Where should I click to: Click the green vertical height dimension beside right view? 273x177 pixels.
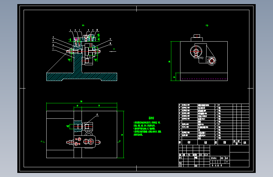pyautogui.click(x=171, y=61)
